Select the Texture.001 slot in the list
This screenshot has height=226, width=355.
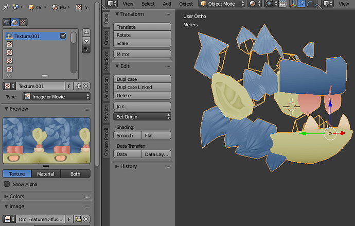pos(36,36)
